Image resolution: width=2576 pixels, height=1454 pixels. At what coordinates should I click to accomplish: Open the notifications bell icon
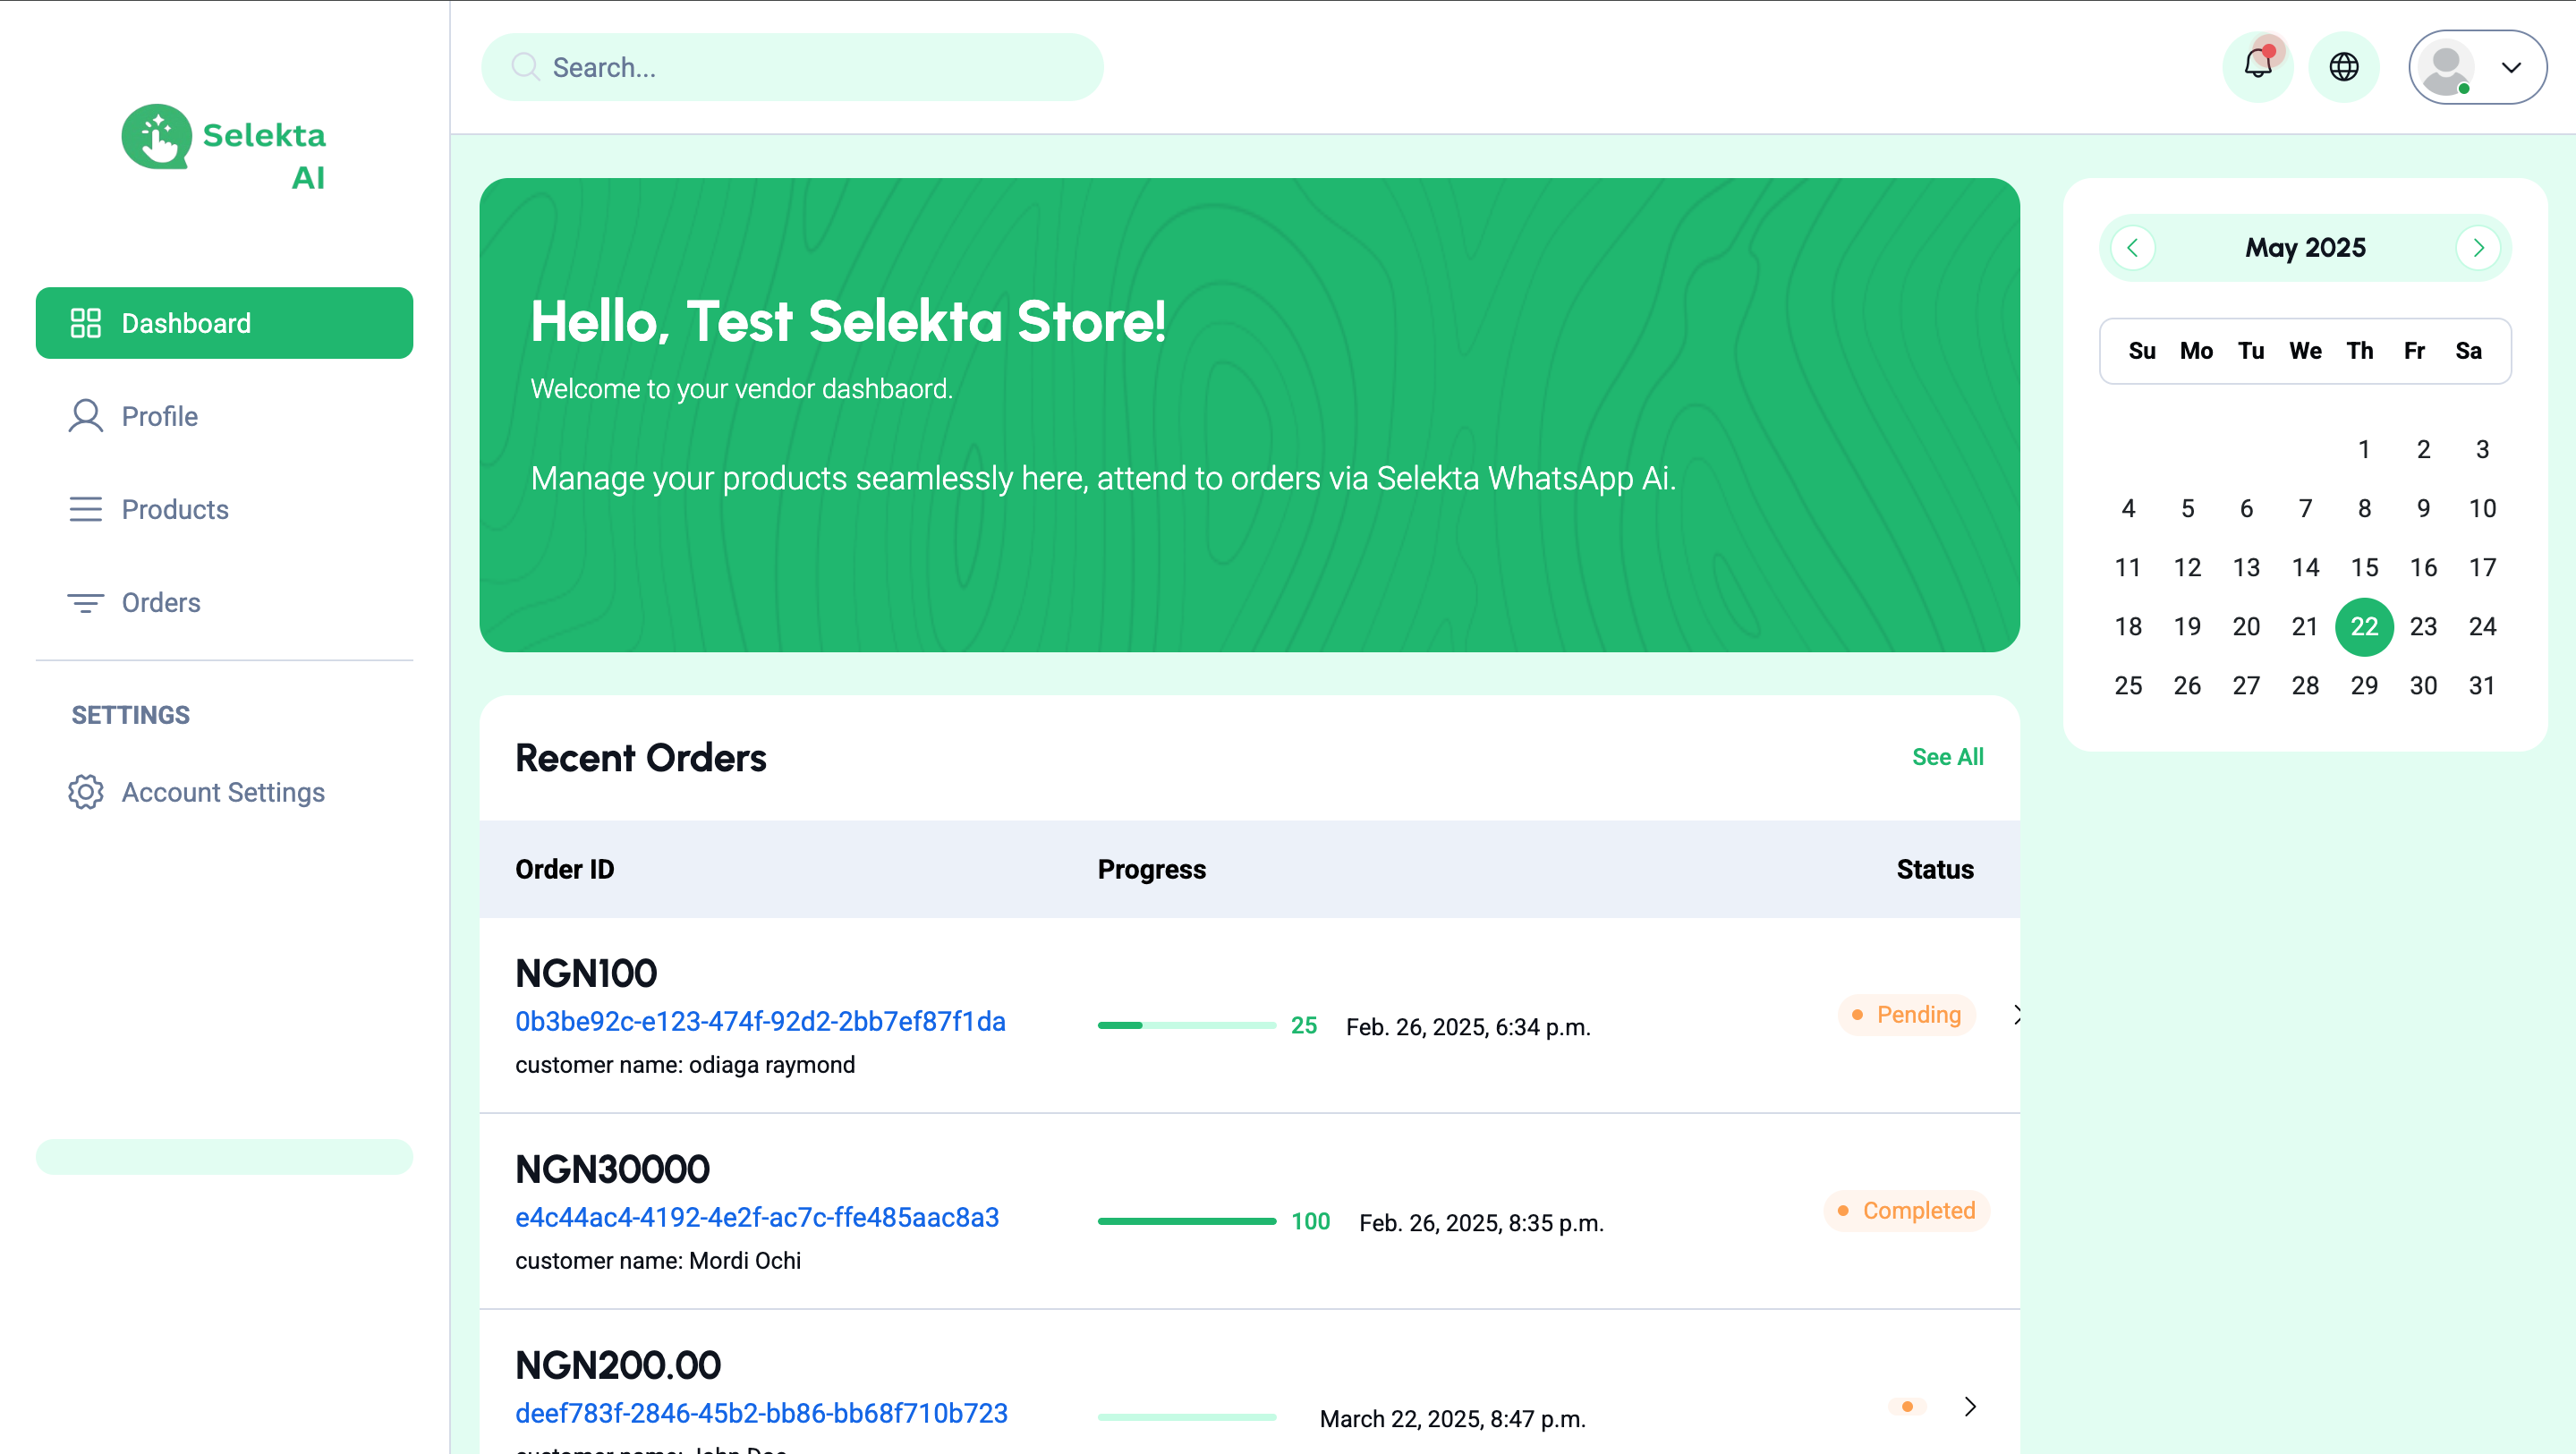pos(2257,66)
